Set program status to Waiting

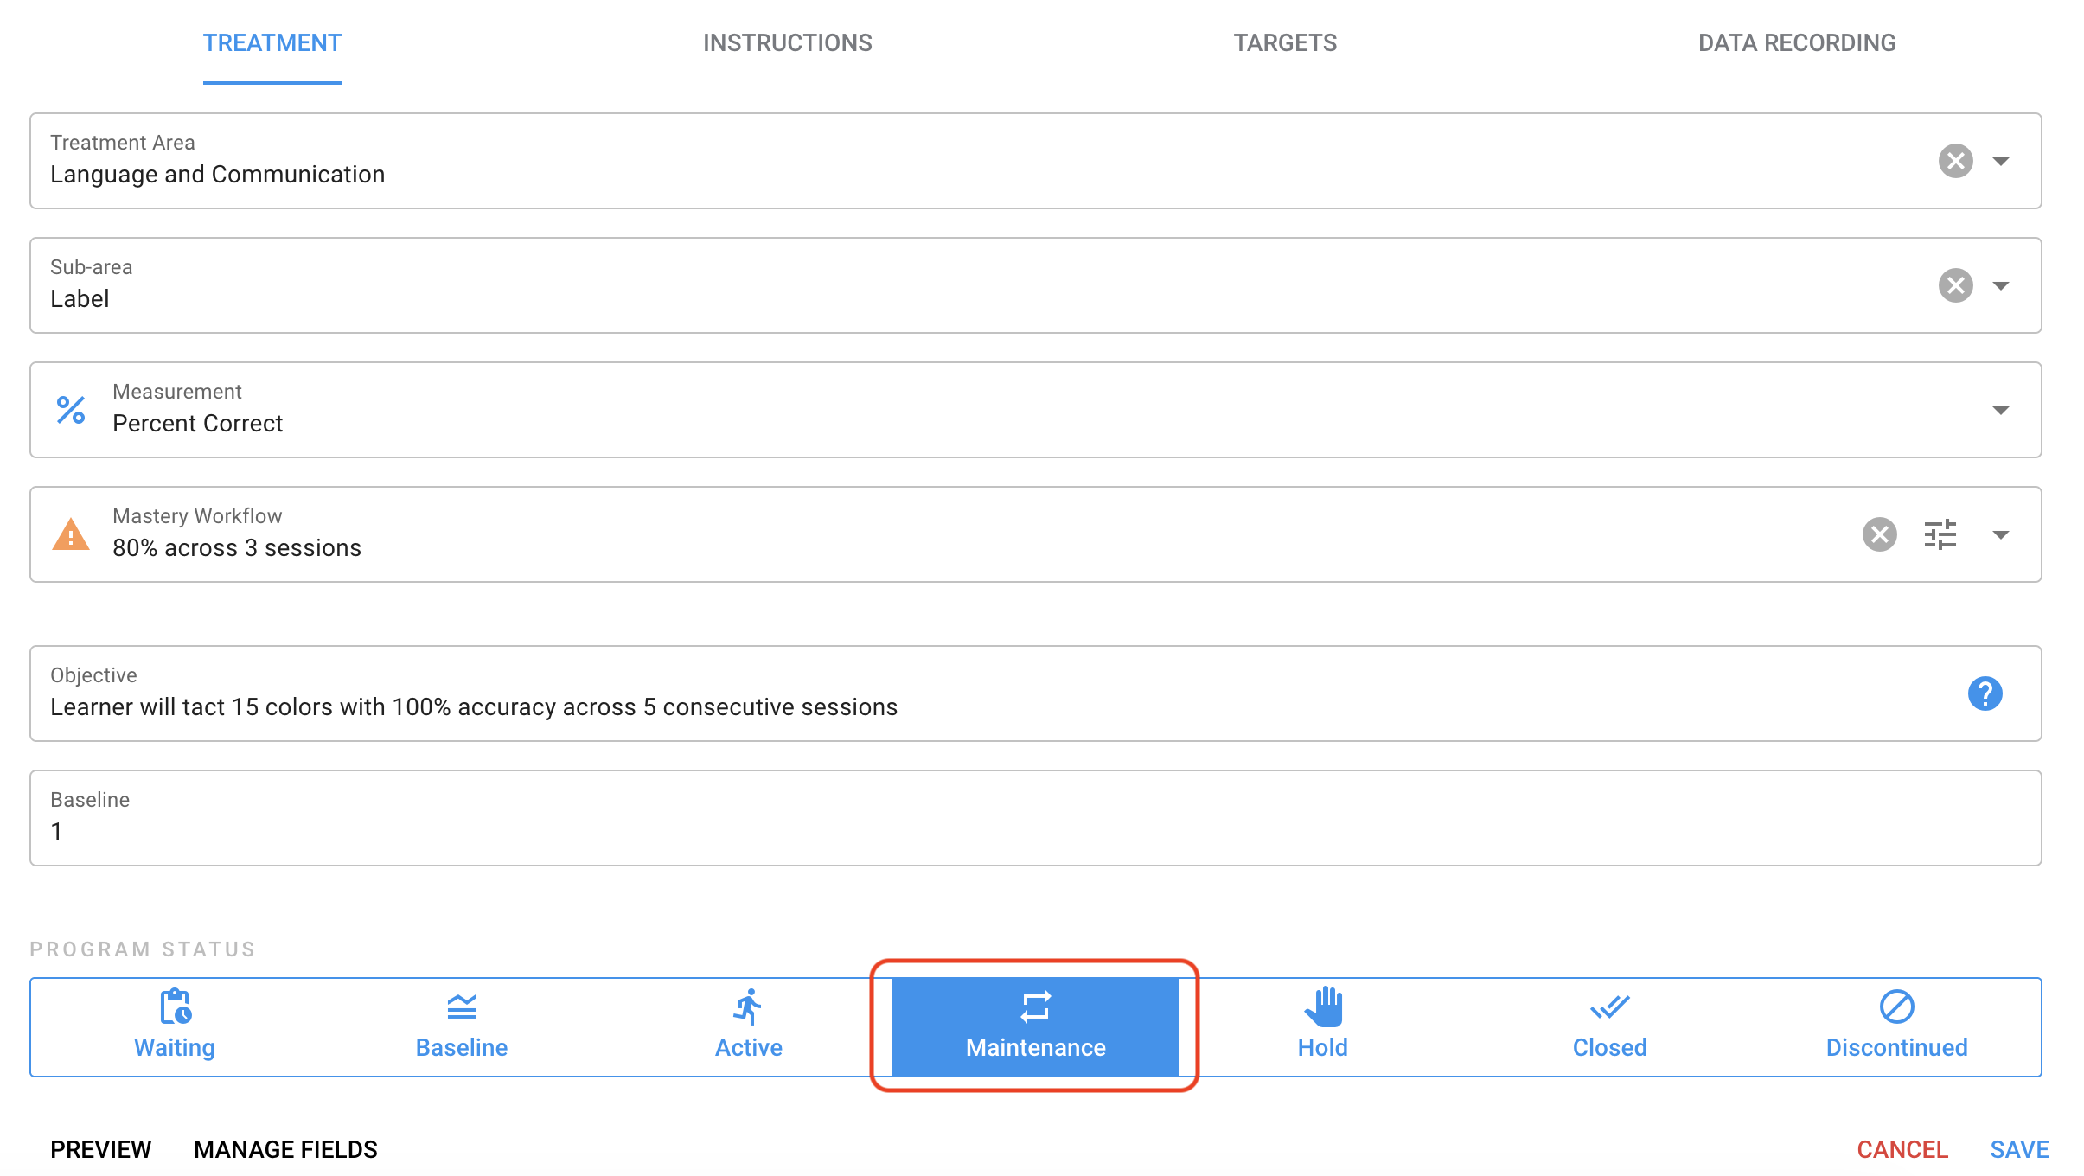175,1026
